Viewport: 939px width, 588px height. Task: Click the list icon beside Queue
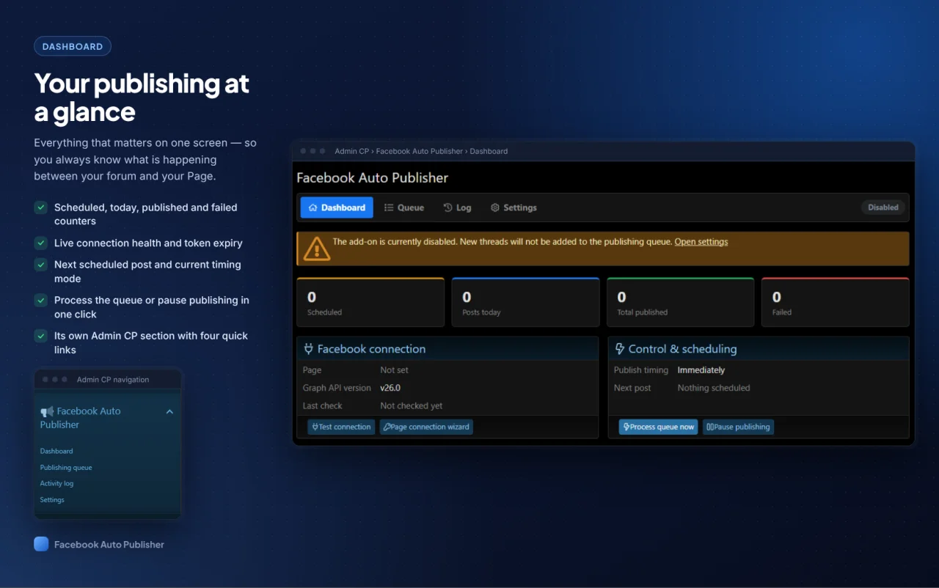click(389, 207)
